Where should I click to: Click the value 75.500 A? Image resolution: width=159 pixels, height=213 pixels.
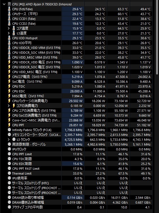coord(122,91)
